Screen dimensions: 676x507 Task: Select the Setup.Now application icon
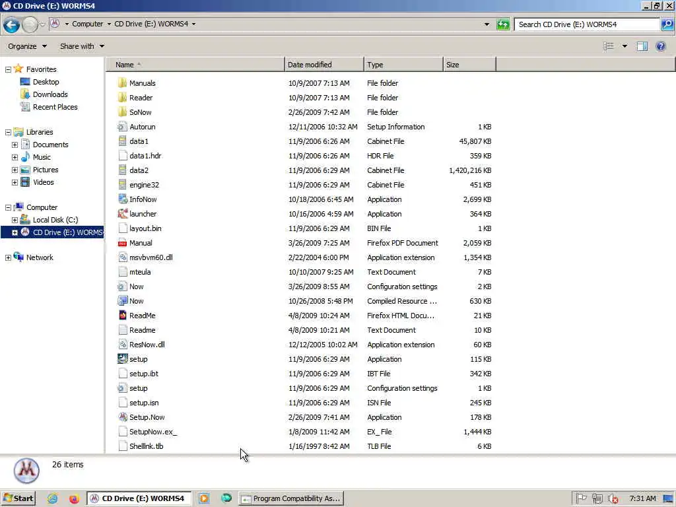122,417
